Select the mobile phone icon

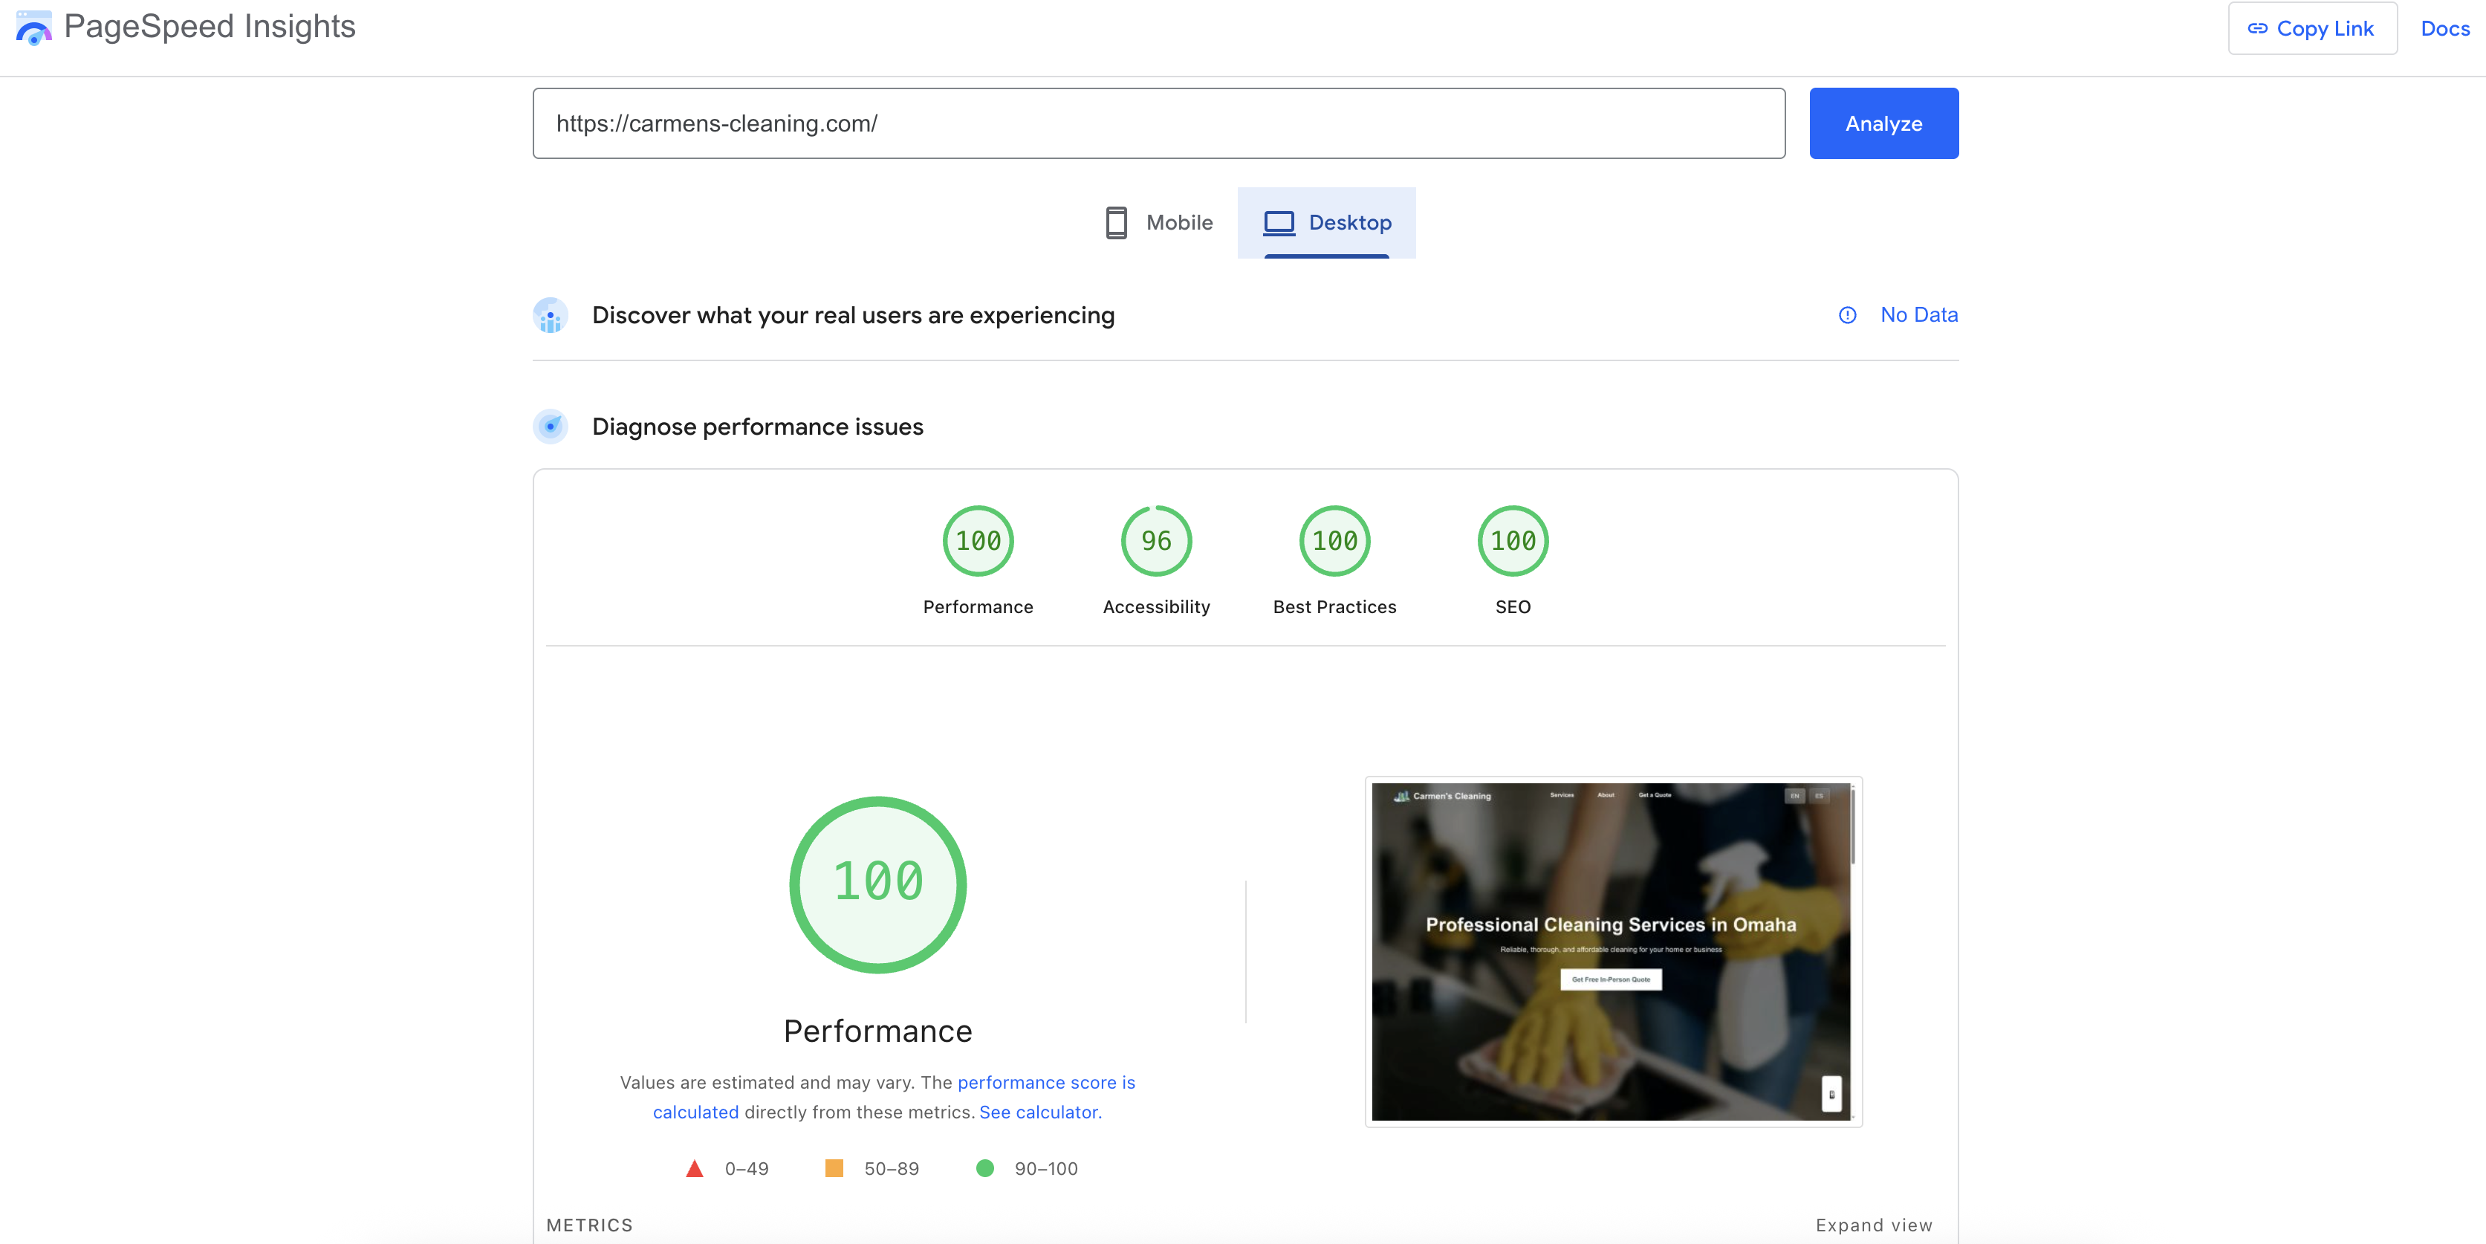[x=1116, y=222]
